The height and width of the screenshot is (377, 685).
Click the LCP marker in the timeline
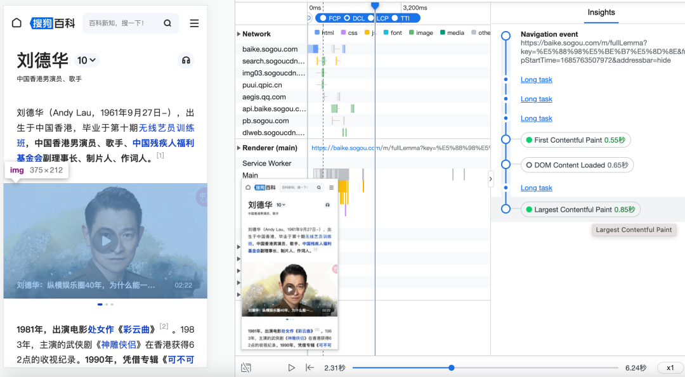click(x=379, y=18)
